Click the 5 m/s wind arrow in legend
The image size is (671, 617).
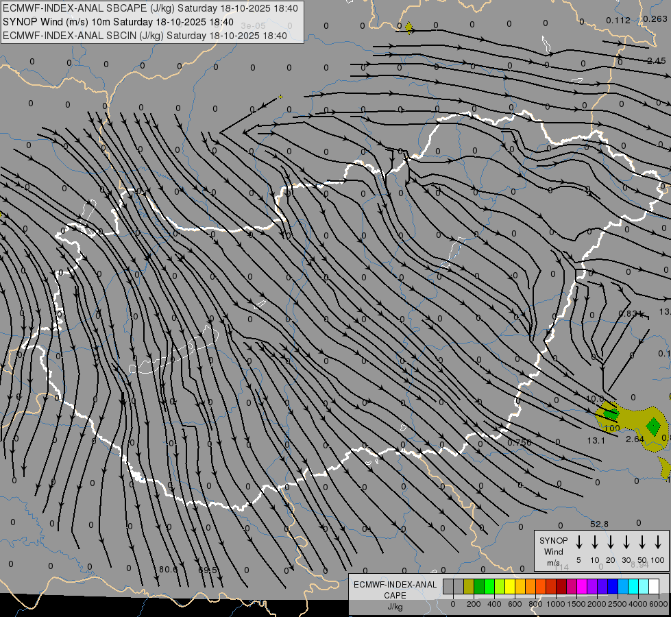pos(579,542)
